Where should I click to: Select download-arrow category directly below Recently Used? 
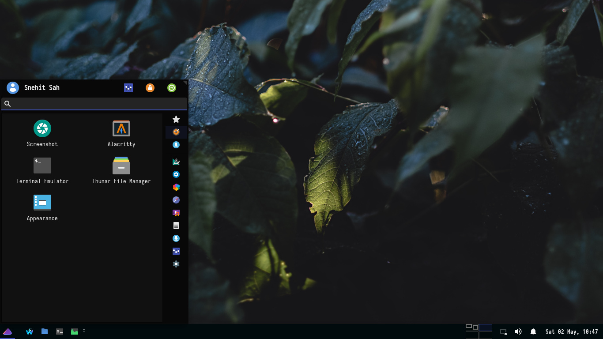pos(176,145)
